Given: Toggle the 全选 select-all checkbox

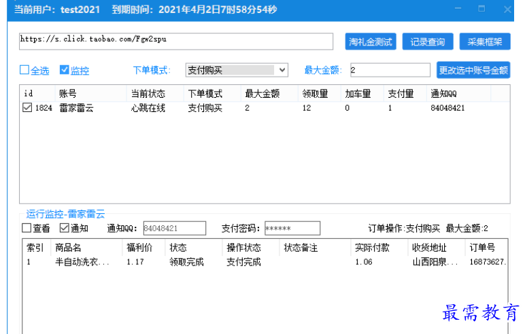Looking at the screenshot, I should (x=24, y=70).
